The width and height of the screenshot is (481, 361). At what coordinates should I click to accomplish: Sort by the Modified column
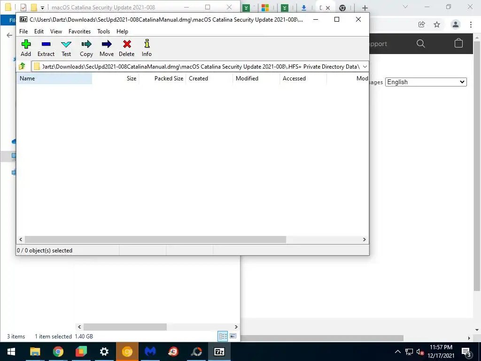[256, 78]
